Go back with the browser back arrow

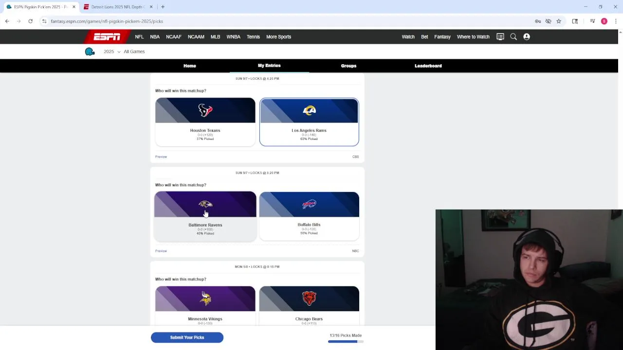(7, 21)
